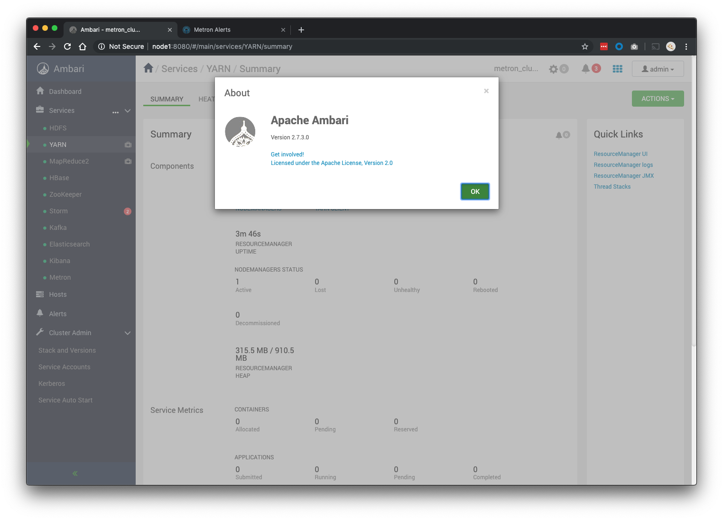Click the Apache Ambari logo in dialog
Screen dimensions: 723x520
click(x=240, y=132)
